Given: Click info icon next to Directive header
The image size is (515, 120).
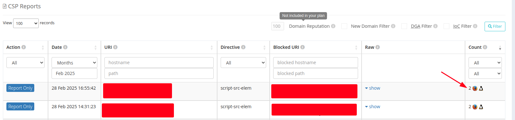Looking at the screenshot, I should click(243, 47).
